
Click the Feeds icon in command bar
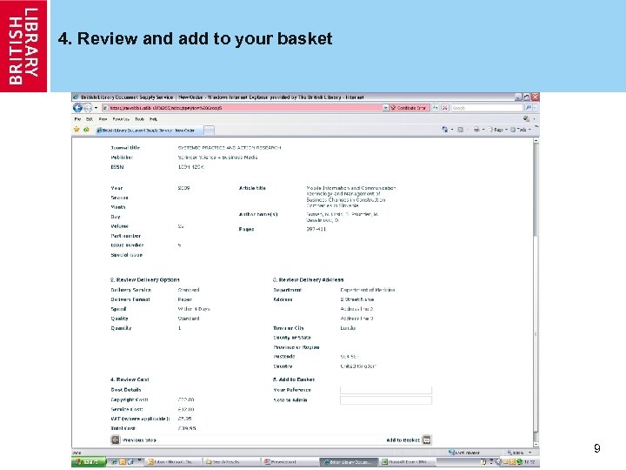click(460, 130)
